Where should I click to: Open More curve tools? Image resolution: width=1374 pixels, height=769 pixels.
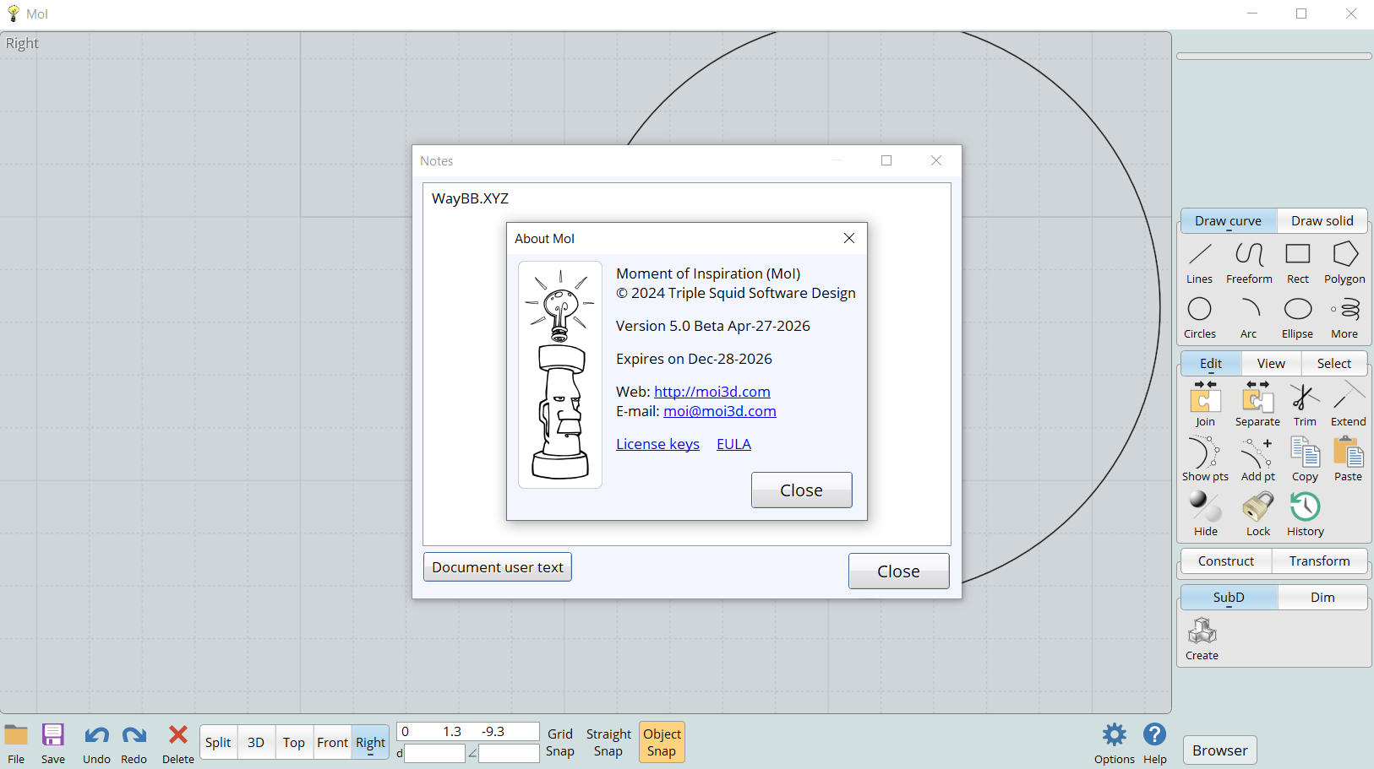click(x=1344, y=318)
